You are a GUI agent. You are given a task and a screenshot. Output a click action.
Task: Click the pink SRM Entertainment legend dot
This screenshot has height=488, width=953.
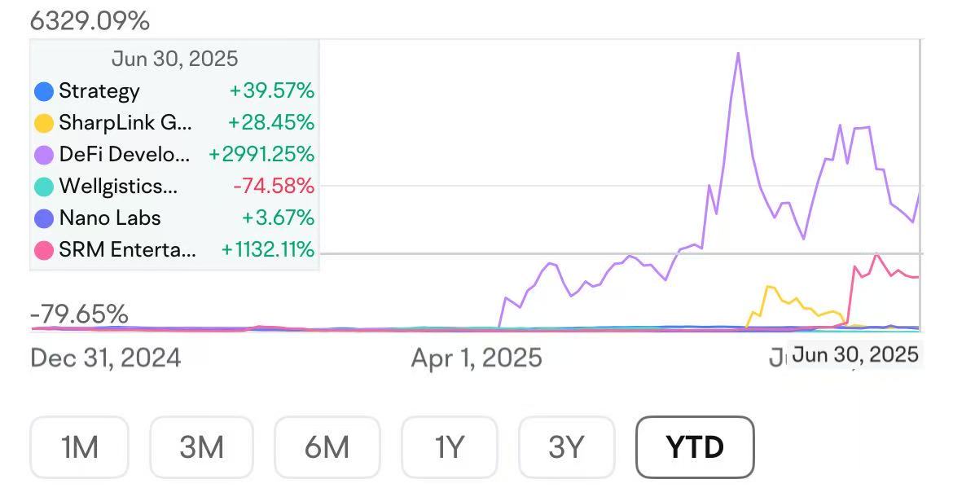point(44,250)
